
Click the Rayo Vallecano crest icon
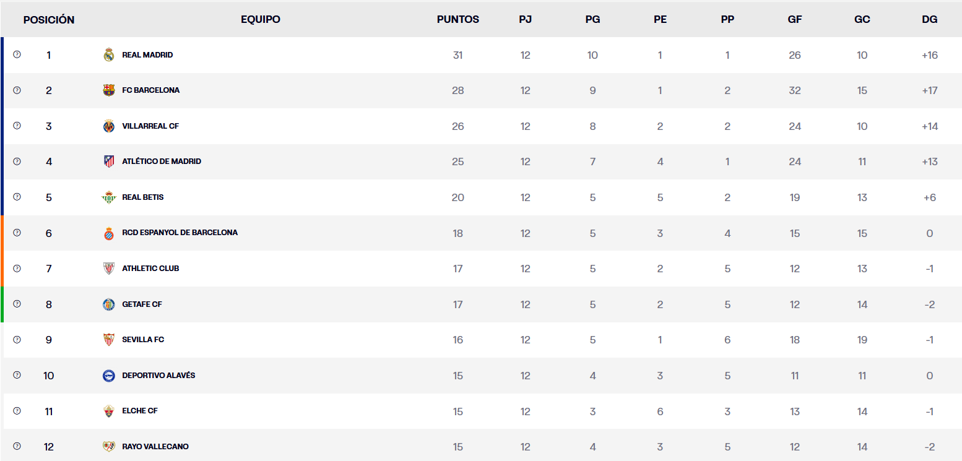[109, 447]
